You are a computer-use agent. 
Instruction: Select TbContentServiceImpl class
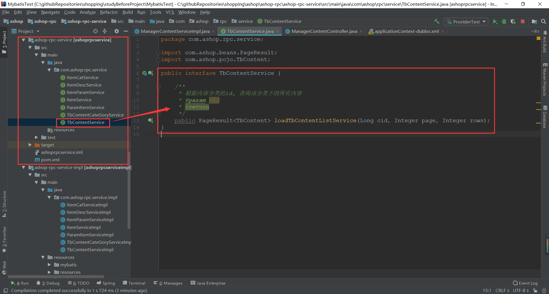pos(90,250)
